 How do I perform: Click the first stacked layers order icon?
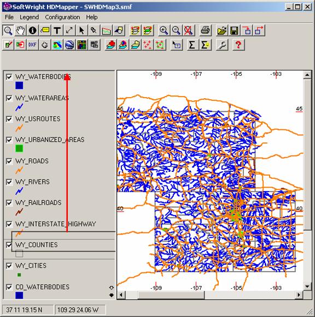click(135, 31)
